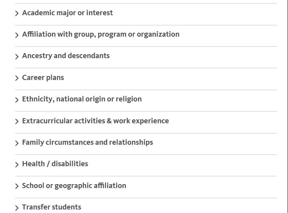Click the arrow beside Extracurricular activities & work experience

click(x=17, y=122)
